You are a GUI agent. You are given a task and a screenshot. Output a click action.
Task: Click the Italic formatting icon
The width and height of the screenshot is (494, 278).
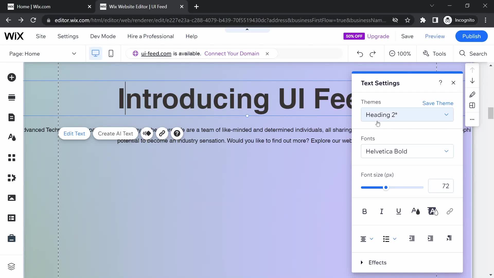(381, 212)
